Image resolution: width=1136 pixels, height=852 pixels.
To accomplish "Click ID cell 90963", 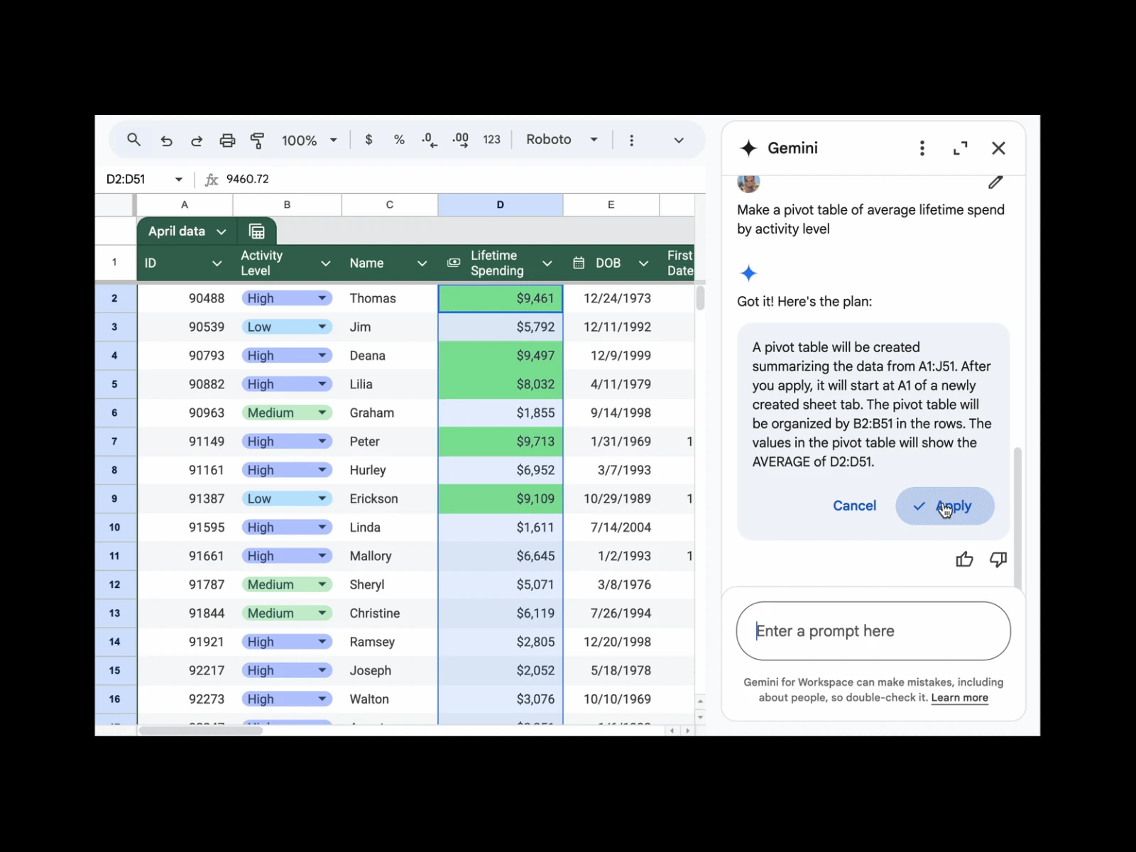I will pyautogui.click(x=185, y=413).
